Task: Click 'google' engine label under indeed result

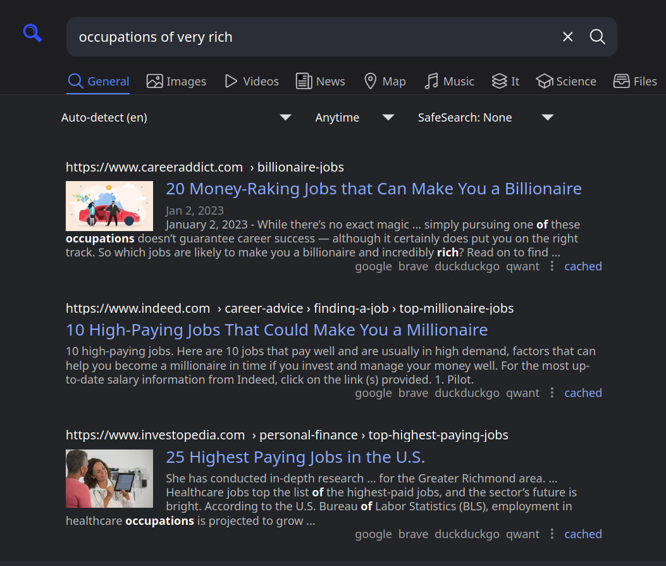Action: (x=373, y=393)
